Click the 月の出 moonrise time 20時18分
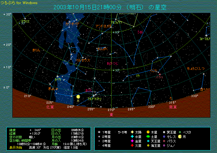217x153 pixels. click(77, 137)
